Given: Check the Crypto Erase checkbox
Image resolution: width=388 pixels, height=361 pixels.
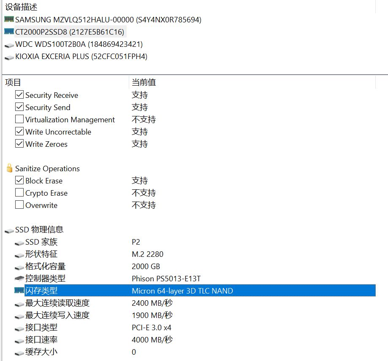Looking at the screenshot, I should click(19, 193).
